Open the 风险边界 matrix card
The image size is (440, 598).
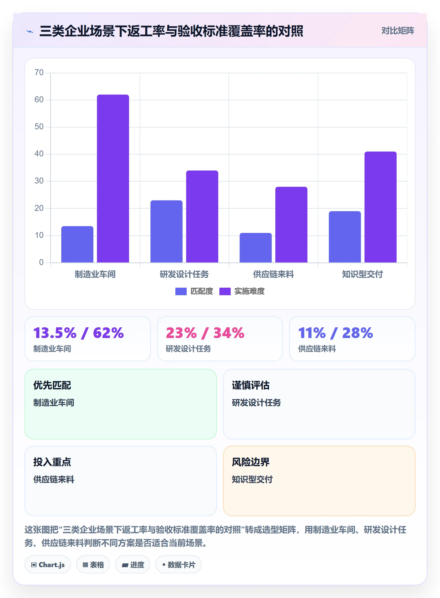[319, 481]
